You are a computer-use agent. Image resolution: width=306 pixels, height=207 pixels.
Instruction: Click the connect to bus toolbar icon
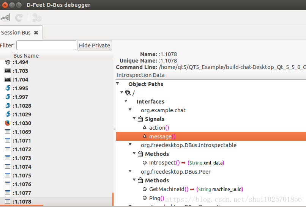tap(5, 18)
